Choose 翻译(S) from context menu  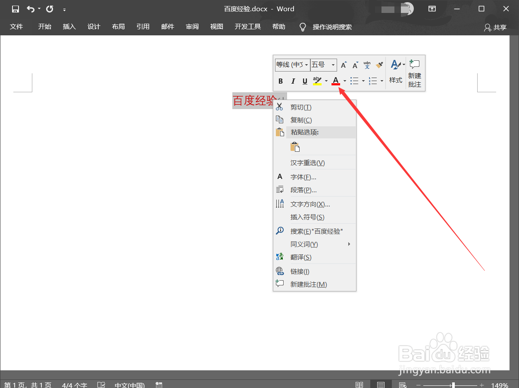(315, 257)
